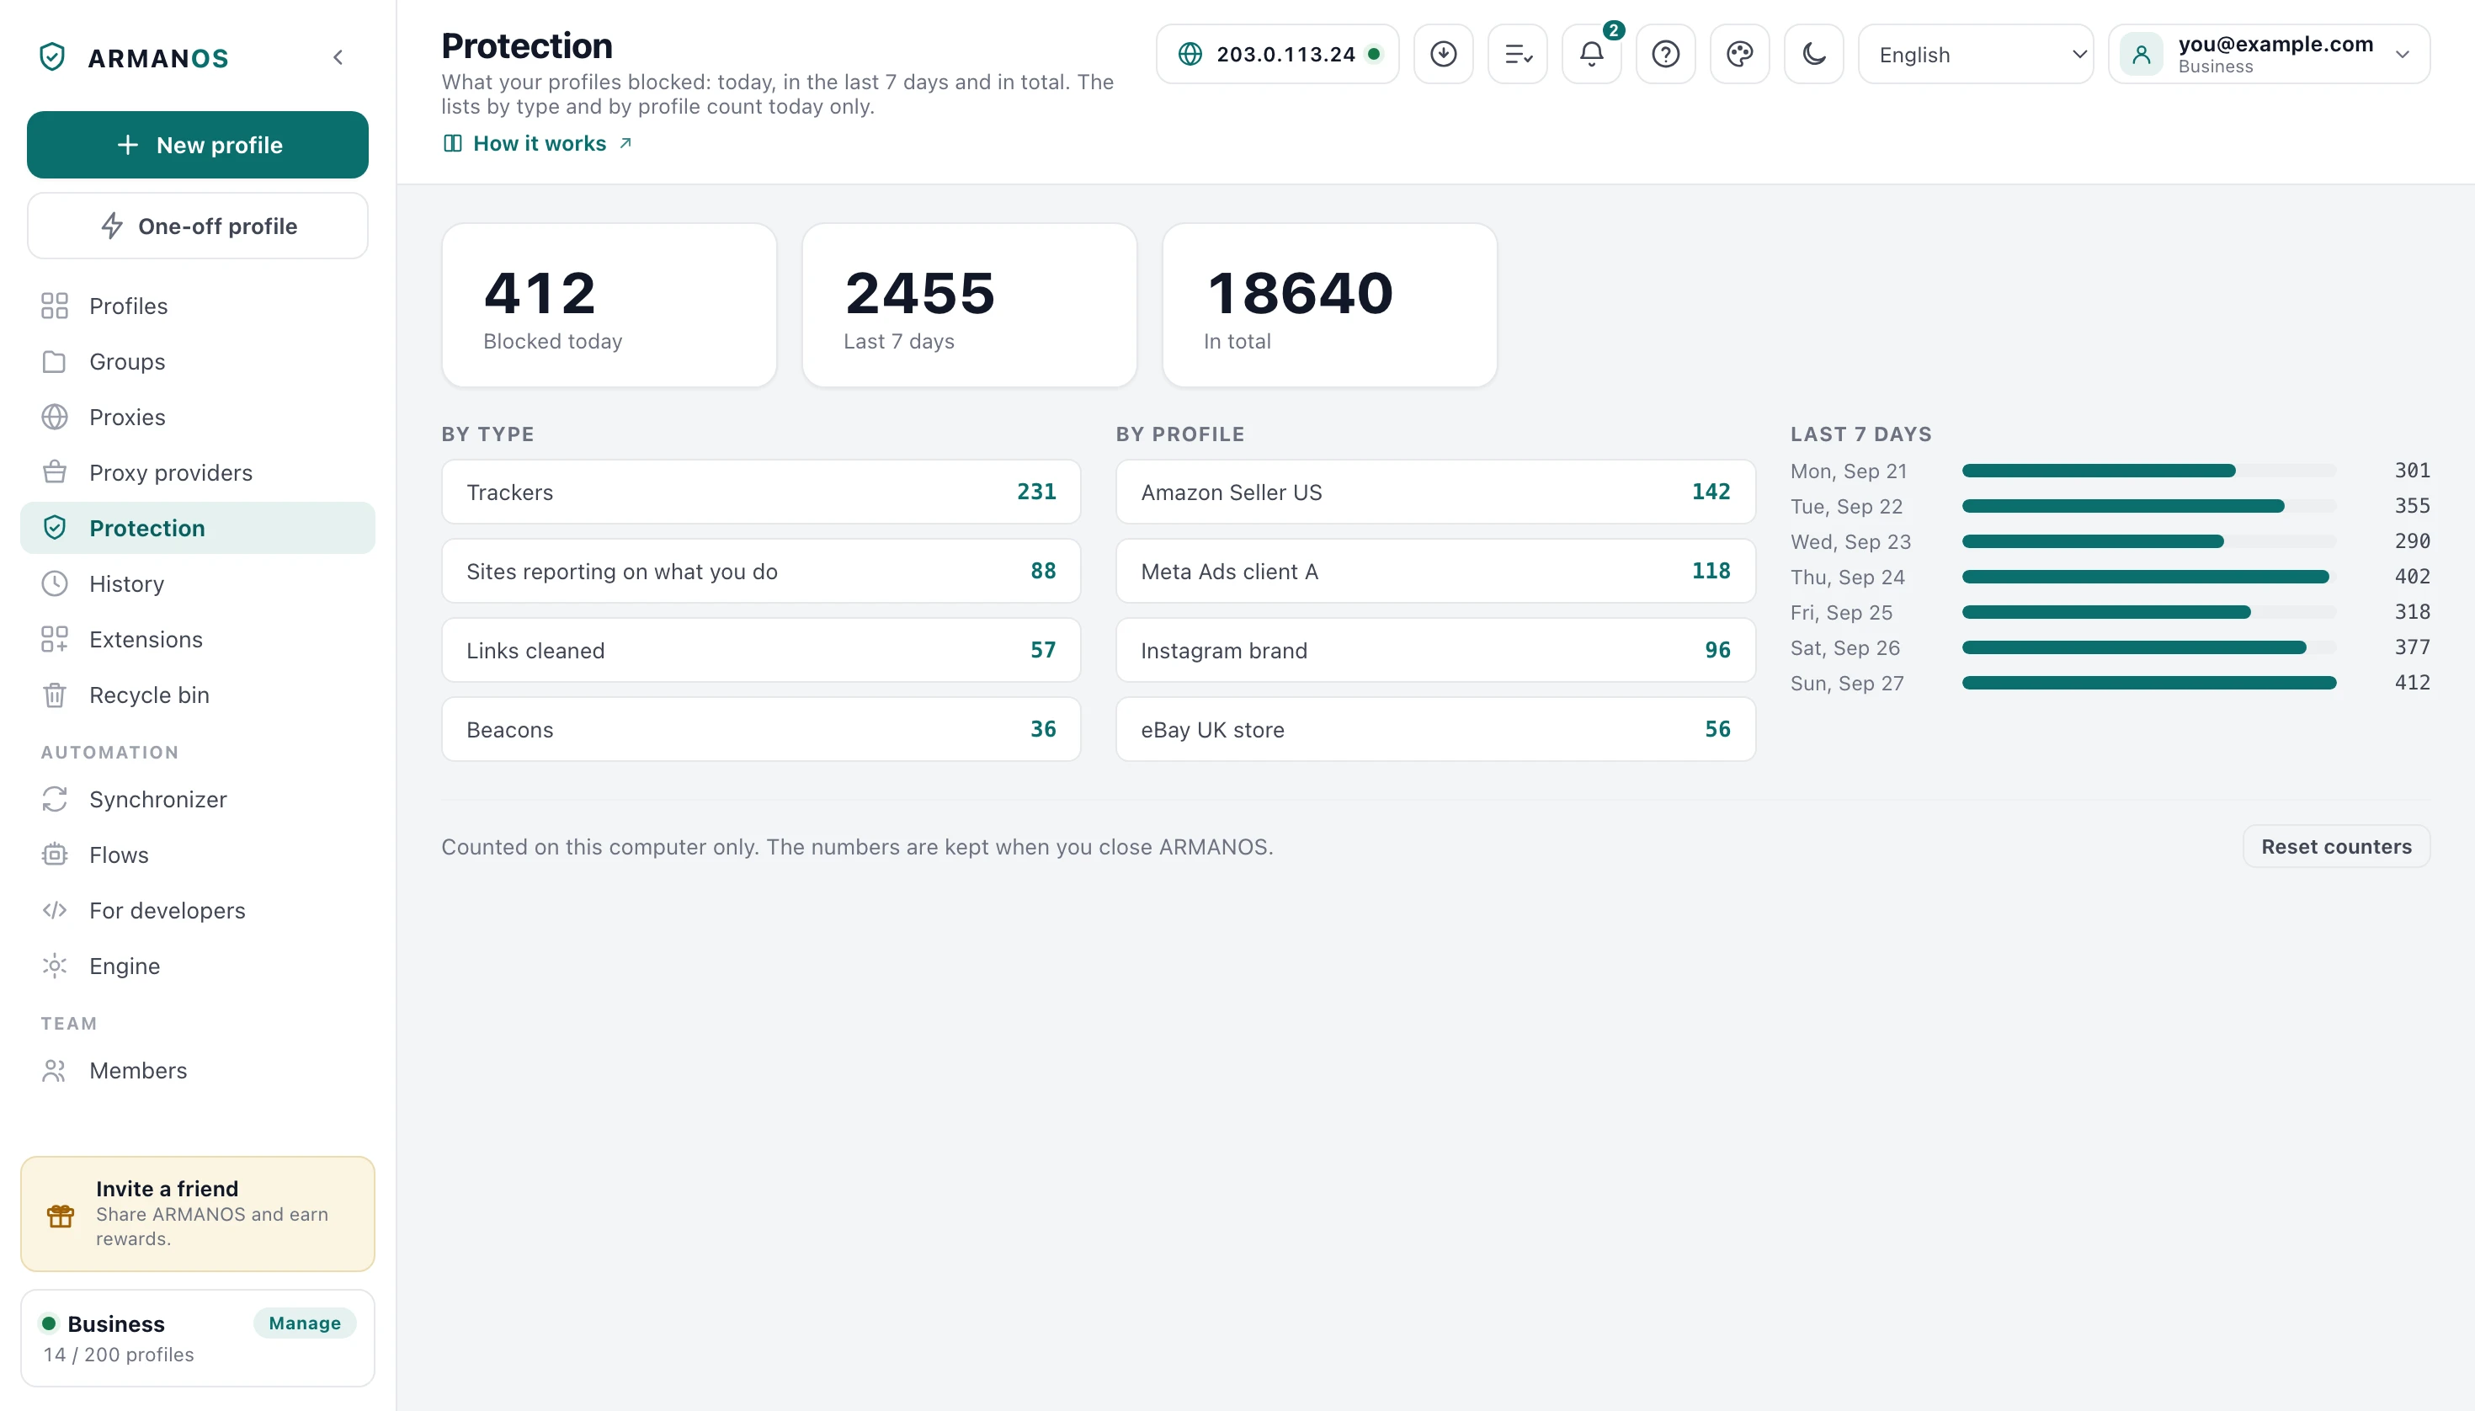Click the New profile button
This screenshot has width=2475, height=1411.
[198, 146]
